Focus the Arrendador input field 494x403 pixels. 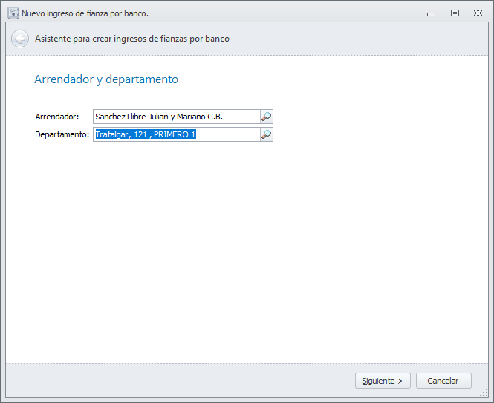(x=177, y=117)
